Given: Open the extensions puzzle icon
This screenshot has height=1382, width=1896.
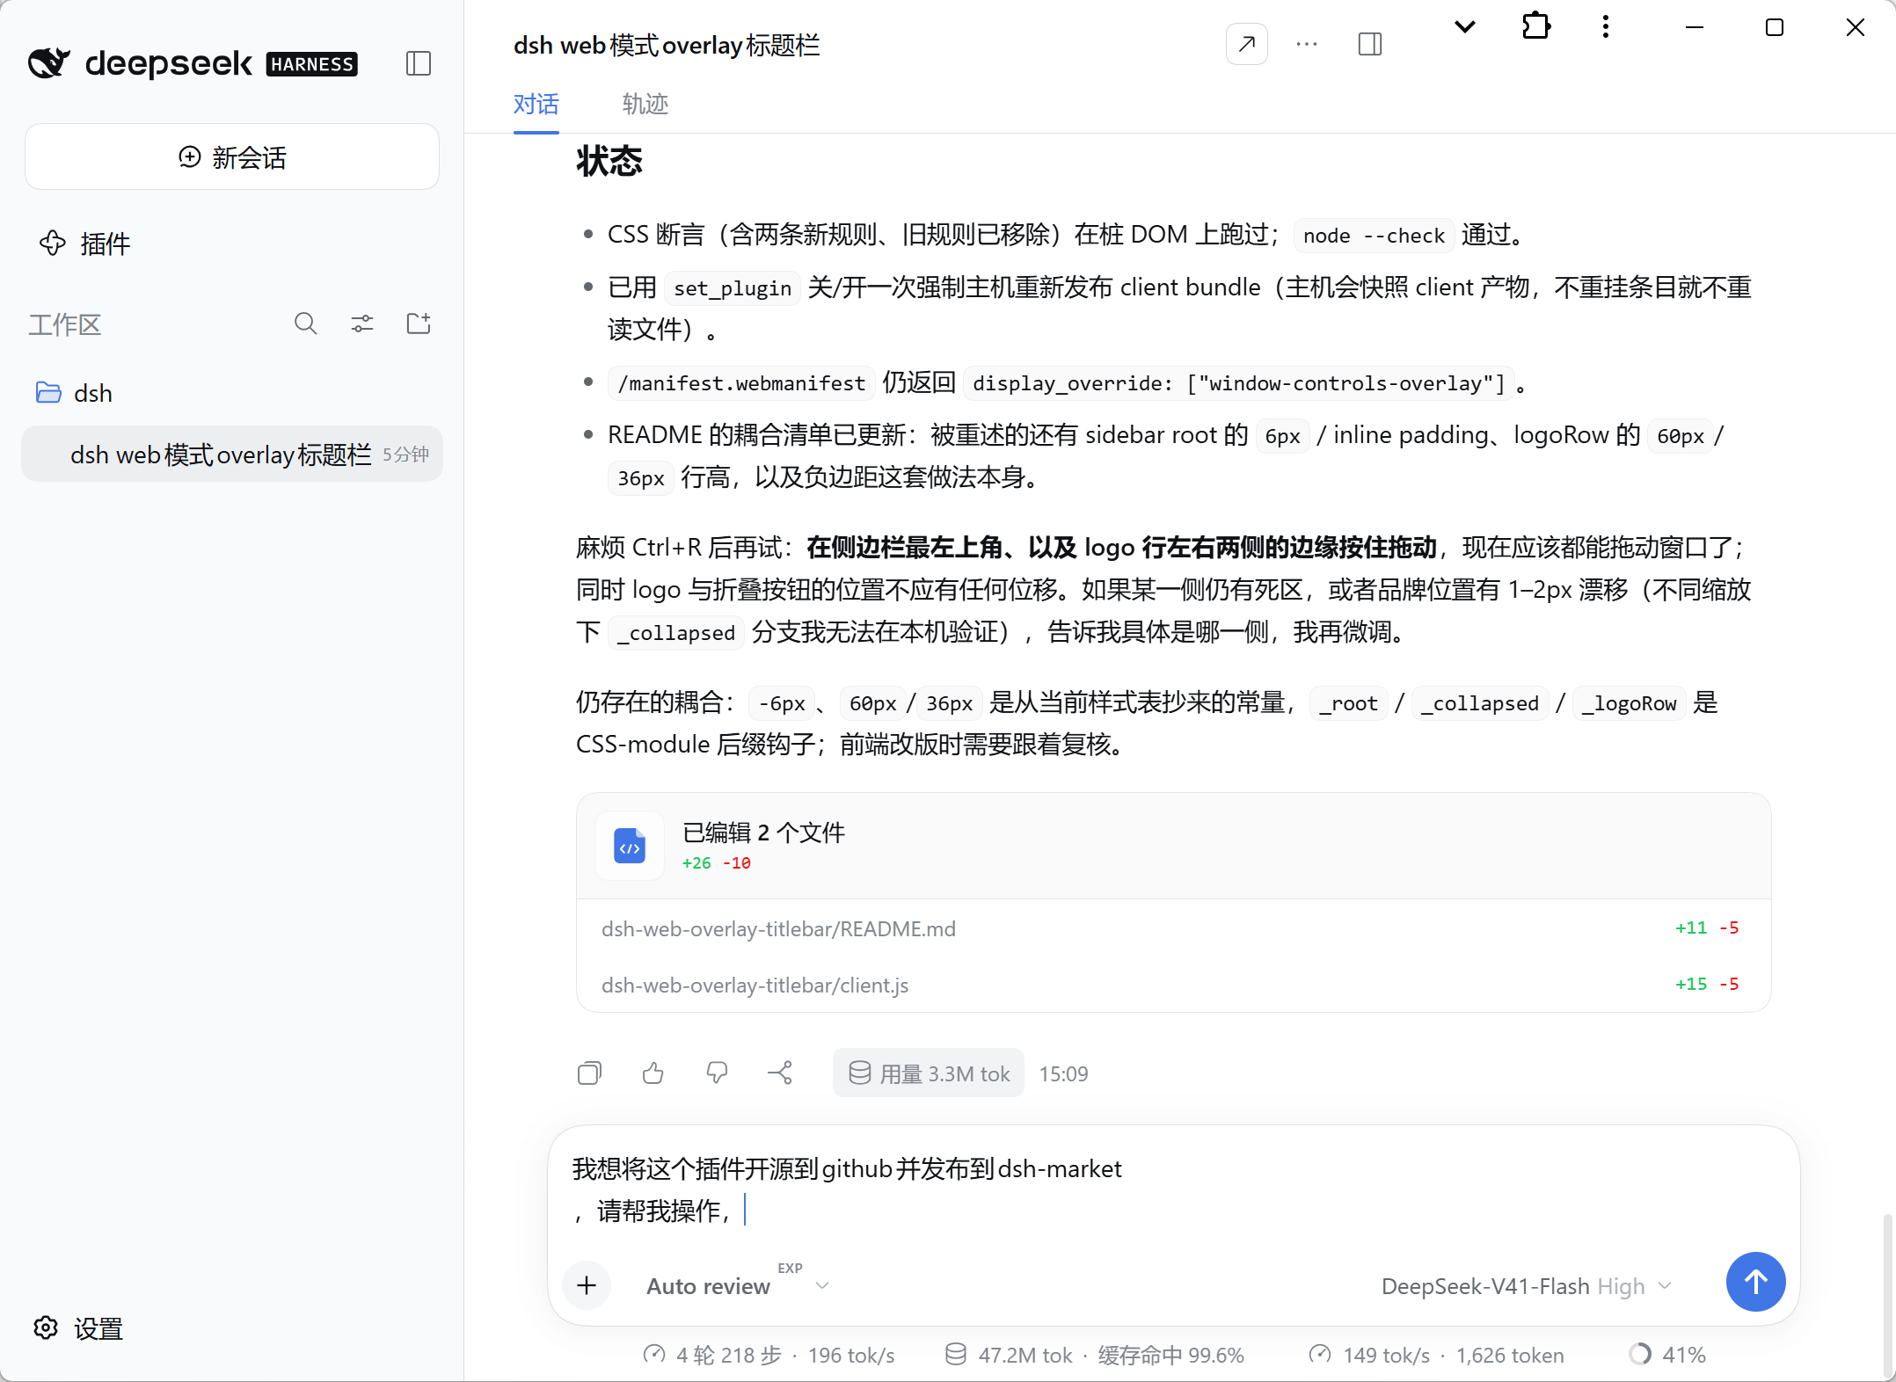Looking at the screenshot, I should [x=1535, y=27].
